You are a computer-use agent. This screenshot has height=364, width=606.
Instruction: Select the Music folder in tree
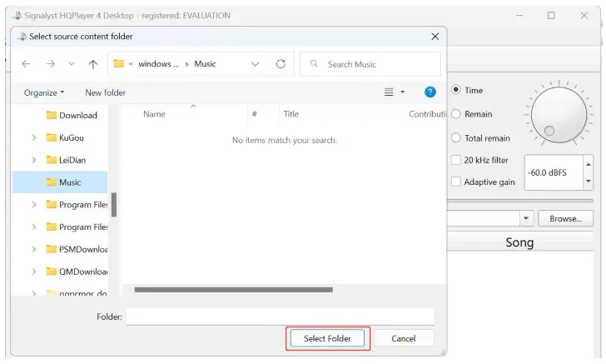[60, 182]
